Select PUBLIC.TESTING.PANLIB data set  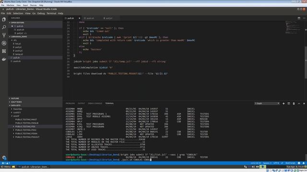(x=27, y=123)
